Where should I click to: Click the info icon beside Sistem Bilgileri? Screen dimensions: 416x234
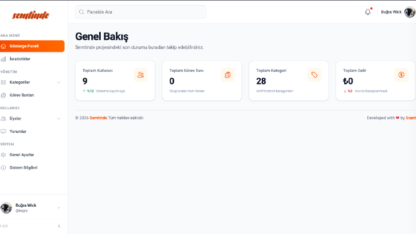[4, 168]
